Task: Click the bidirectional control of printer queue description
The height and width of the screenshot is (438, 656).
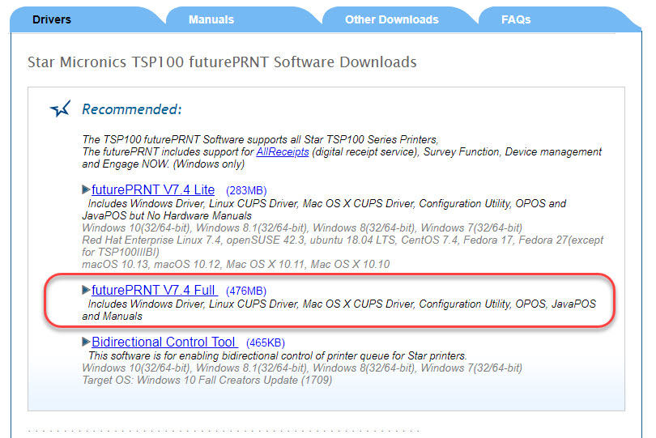Action: click(277, 356)
